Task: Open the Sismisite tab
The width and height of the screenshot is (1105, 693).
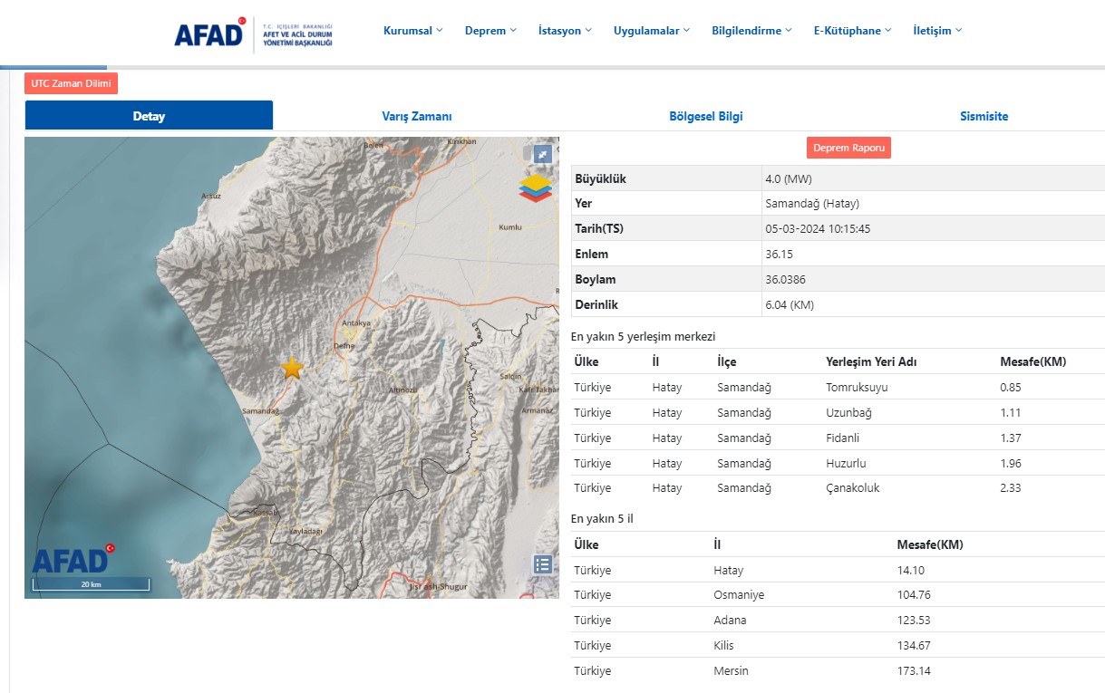Action: tap(984, 116)
